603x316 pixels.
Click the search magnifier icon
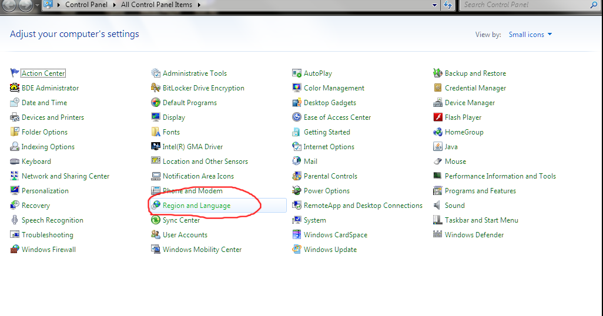(x=594, y=5)
